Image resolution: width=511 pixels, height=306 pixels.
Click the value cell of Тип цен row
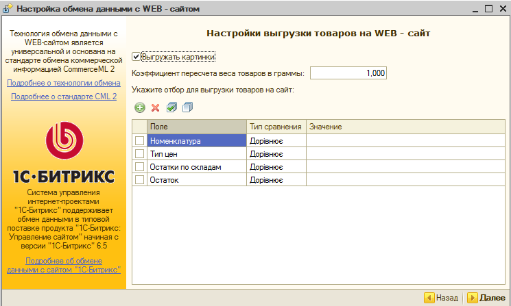coord(405,153)
